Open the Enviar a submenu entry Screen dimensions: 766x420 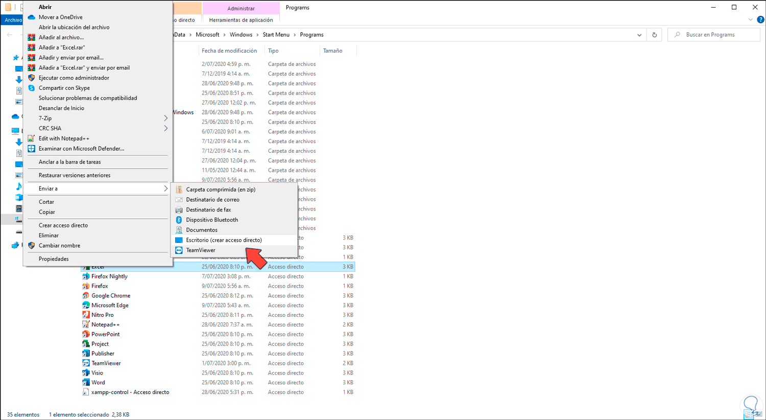click(x=98, y=189)
